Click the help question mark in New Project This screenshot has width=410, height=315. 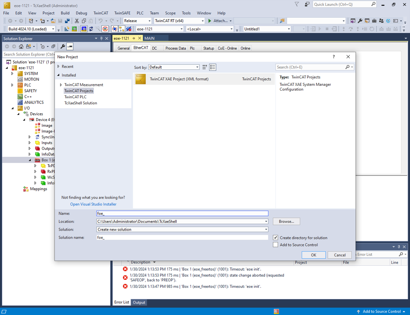pyautogui.click(x=334, y=57)
